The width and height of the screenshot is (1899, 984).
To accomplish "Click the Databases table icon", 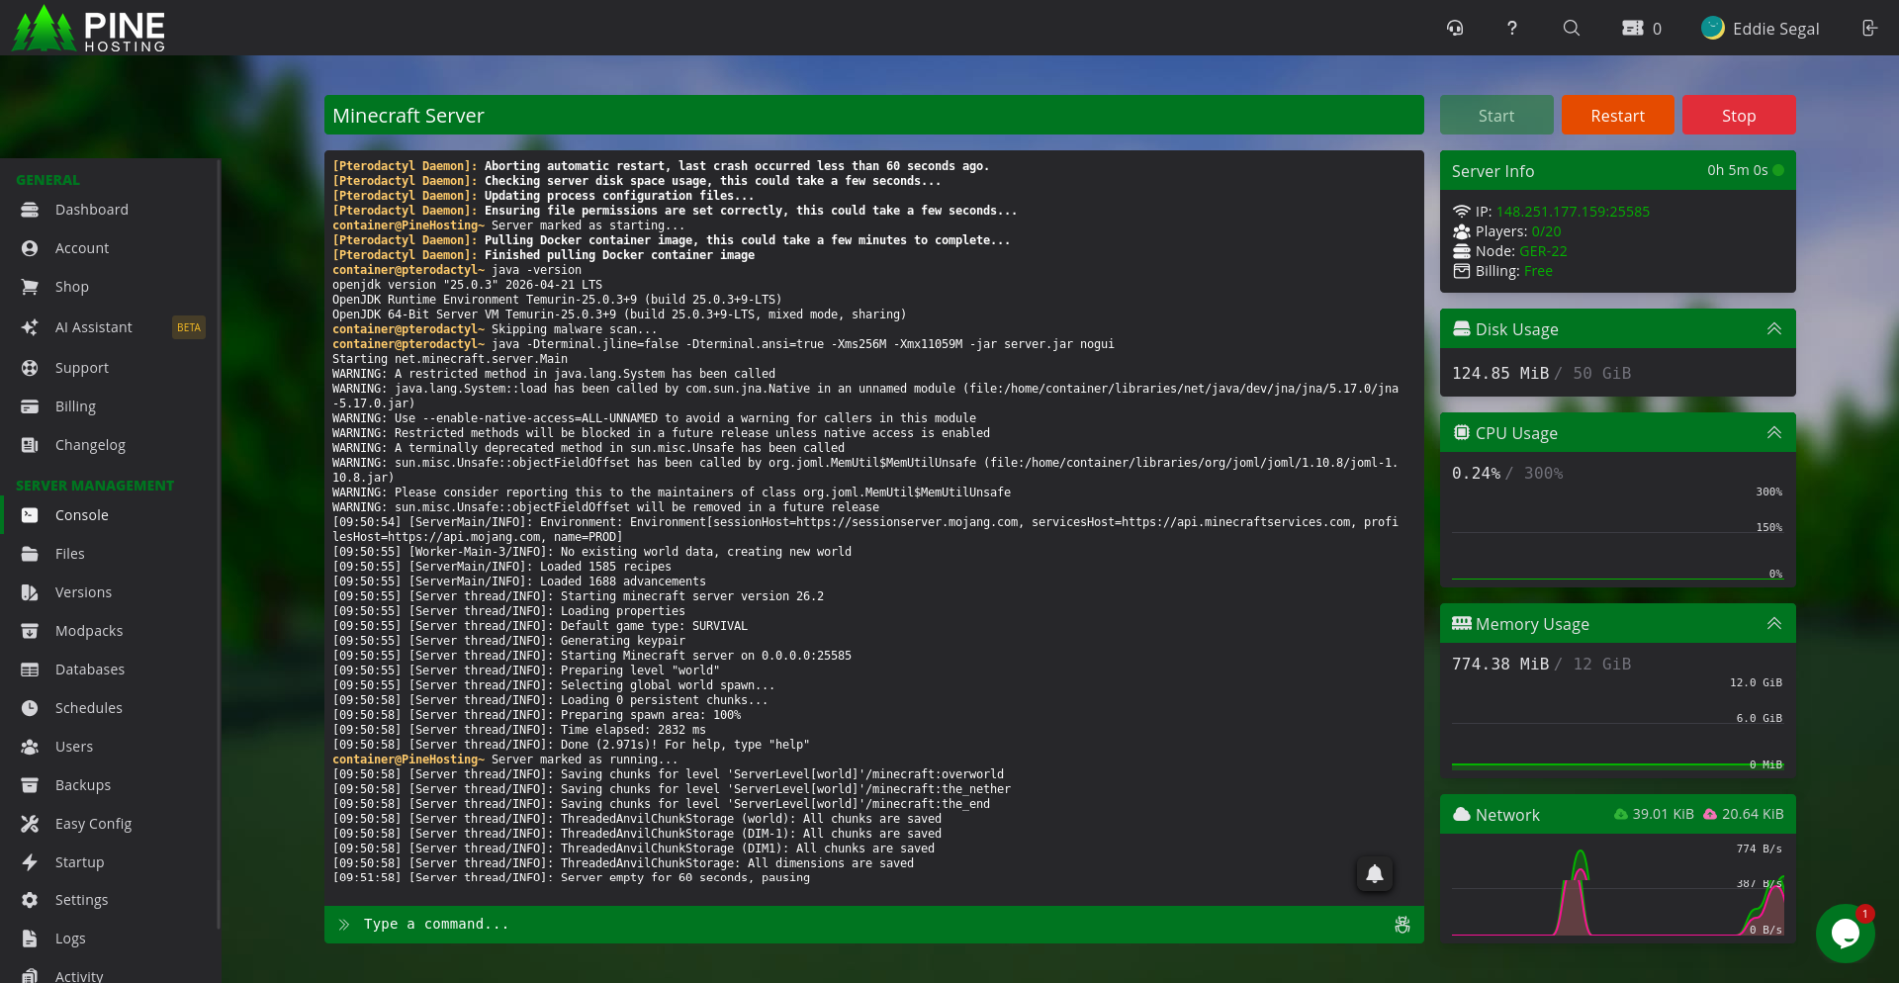I will coord(30,670).
